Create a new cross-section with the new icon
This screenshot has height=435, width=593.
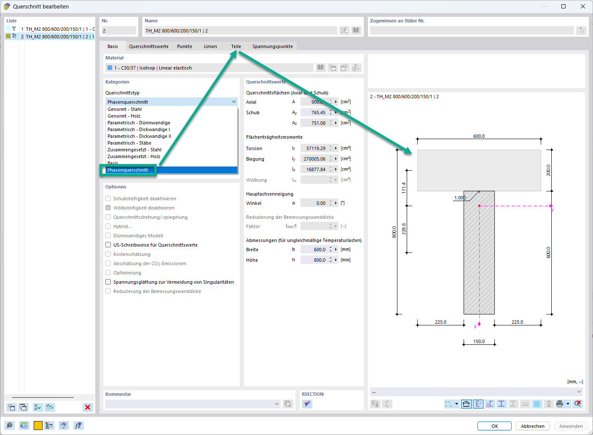11,407
